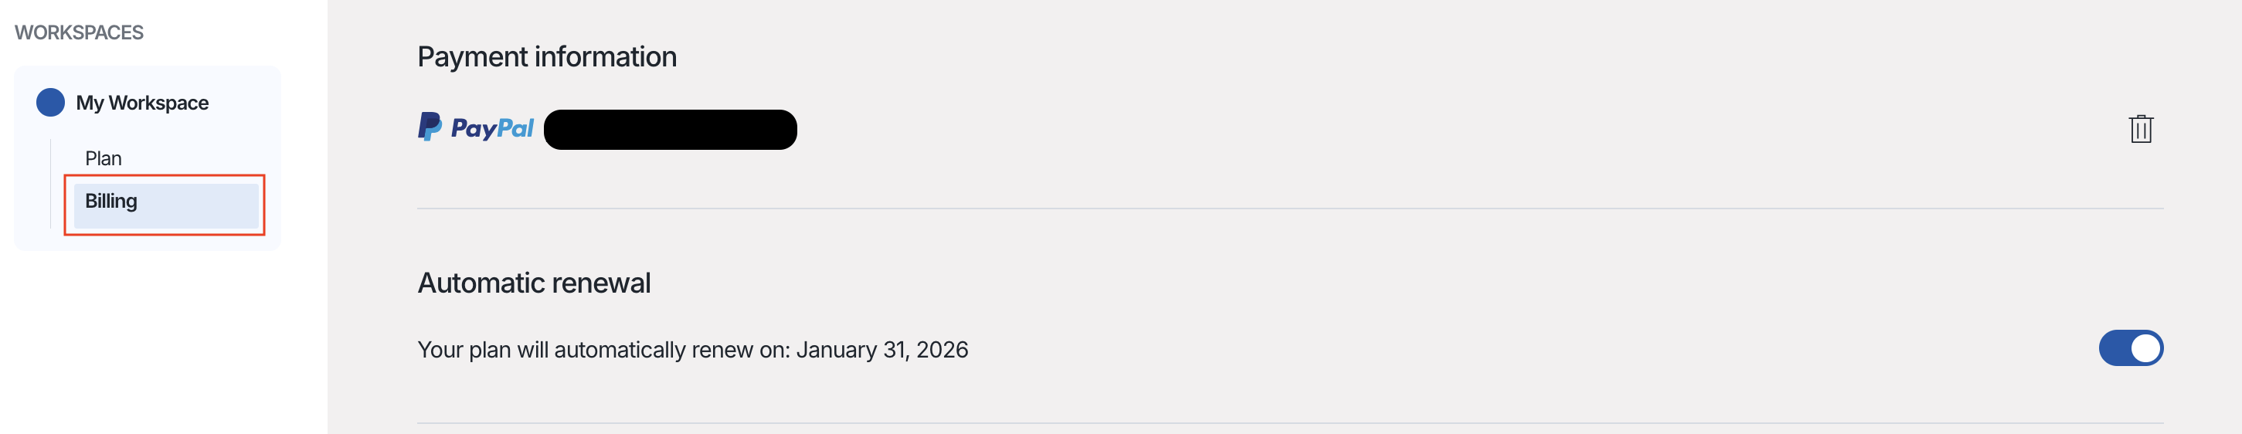Click the divider line below the renewal row
The width and height of the screenshot is (2242, 434).
(1289, 423)
